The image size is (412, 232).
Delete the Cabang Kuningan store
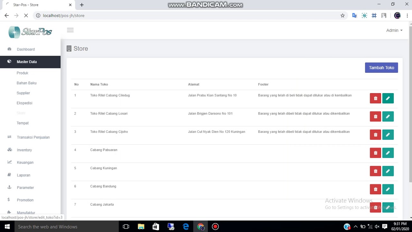(375, 171)
